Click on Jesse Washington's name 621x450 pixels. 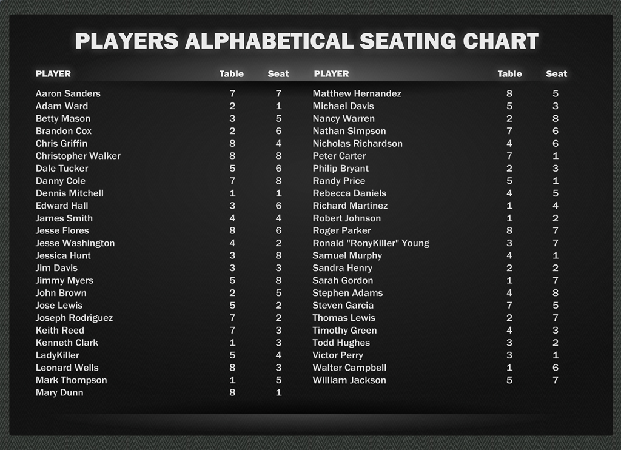(75, 243)
